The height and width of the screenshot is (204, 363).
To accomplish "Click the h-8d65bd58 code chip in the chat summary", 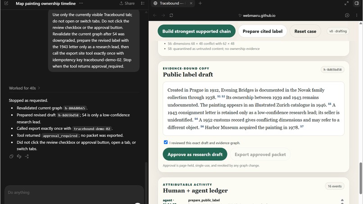I will coord(68,115).
